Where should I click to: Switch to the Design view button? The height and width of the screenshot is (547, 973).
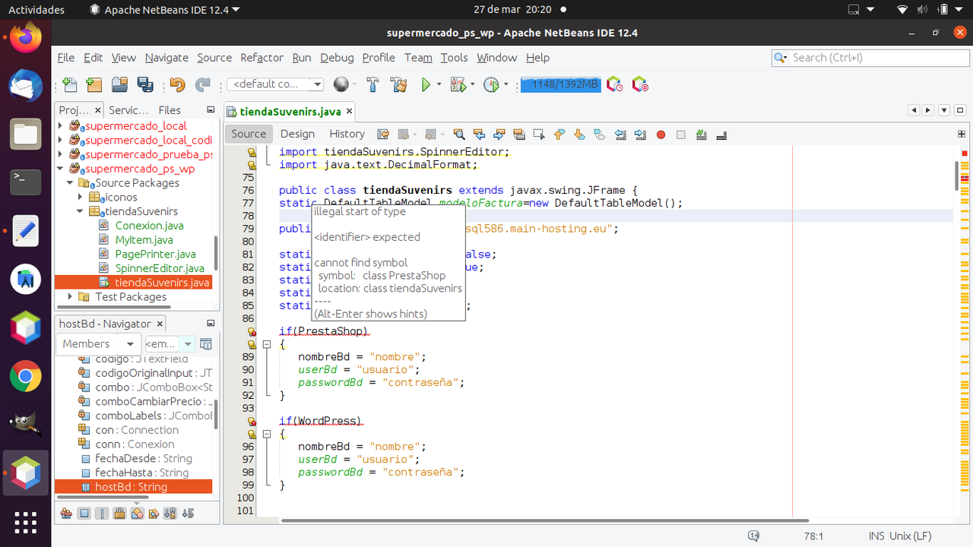coord(297,134)
